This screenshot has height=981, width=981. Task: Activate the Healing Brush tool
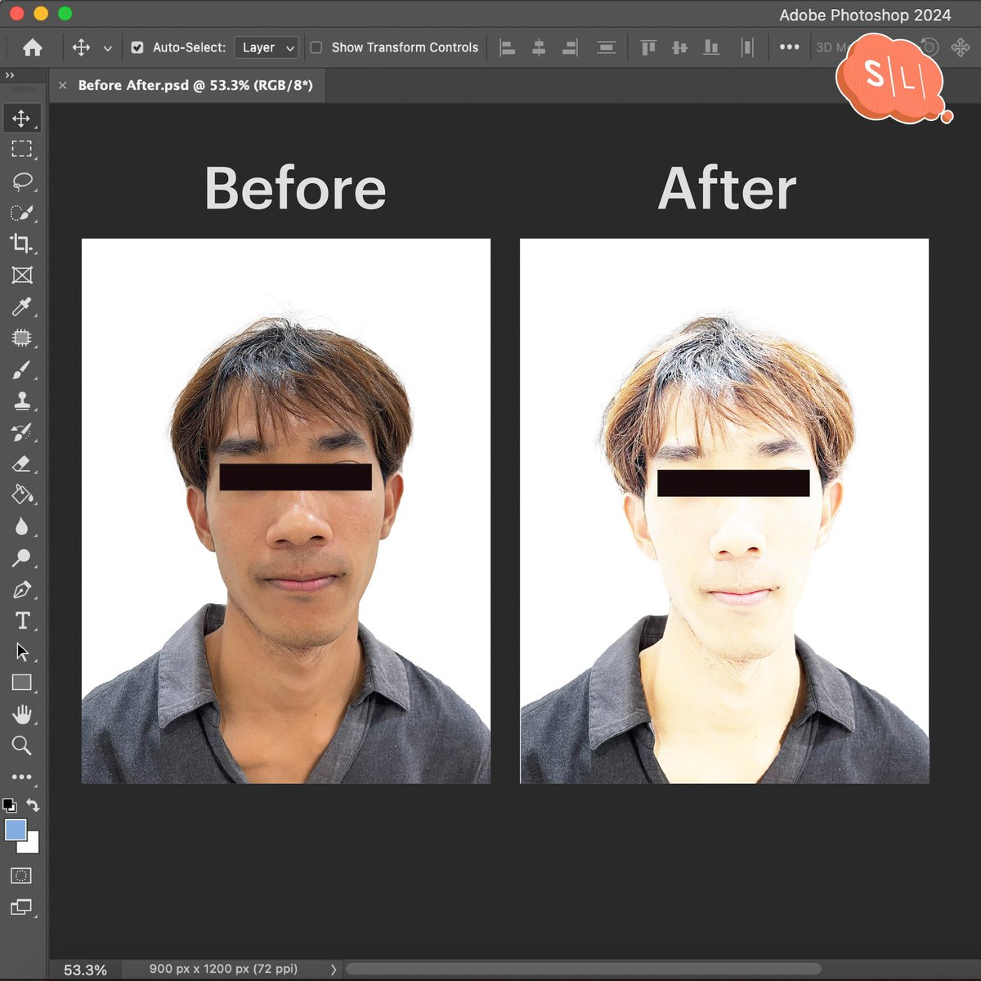(22, 338)
